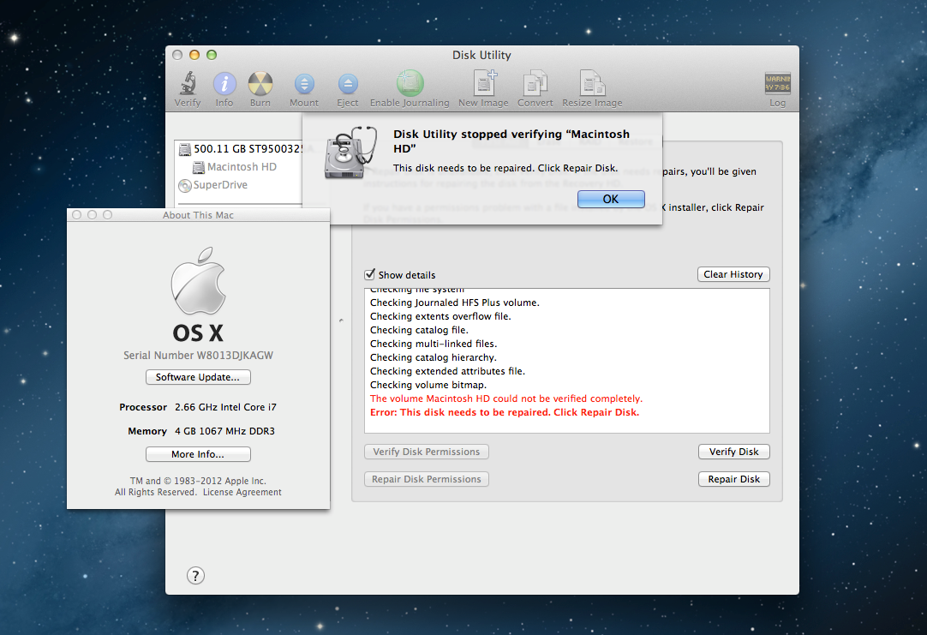Click the Eject toolbar icon
The image size is (927, 635).
347,86
